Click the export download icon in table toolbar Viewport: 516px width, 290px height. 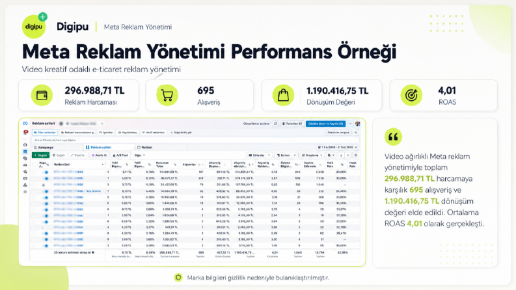pyautogui.click(x=341, y=155)
